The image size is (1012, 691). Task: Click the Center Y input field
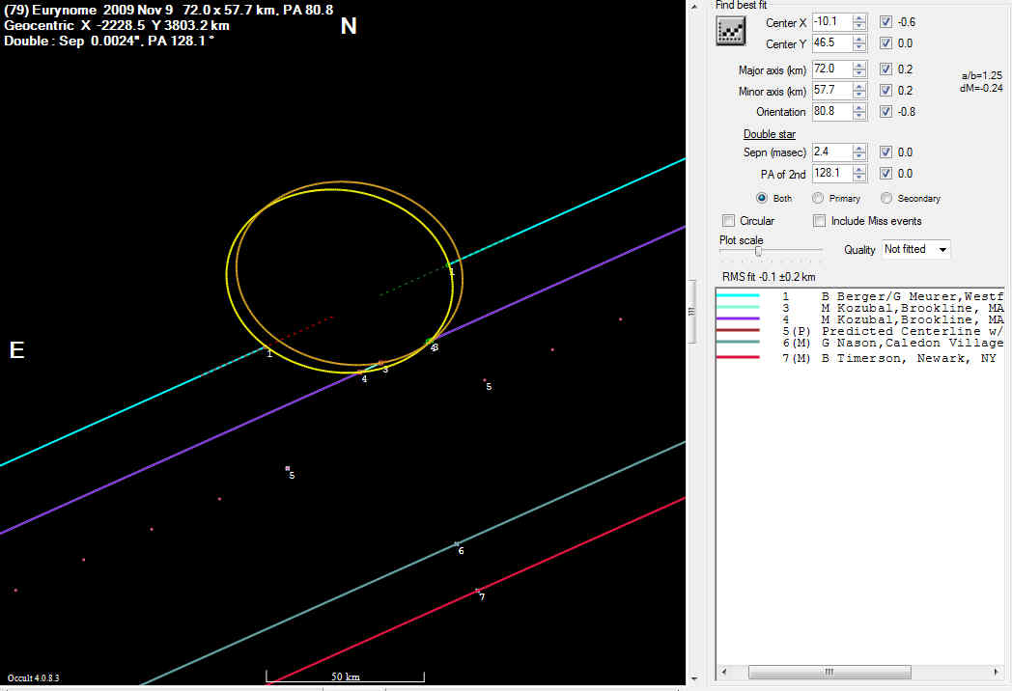click(830, 43)
